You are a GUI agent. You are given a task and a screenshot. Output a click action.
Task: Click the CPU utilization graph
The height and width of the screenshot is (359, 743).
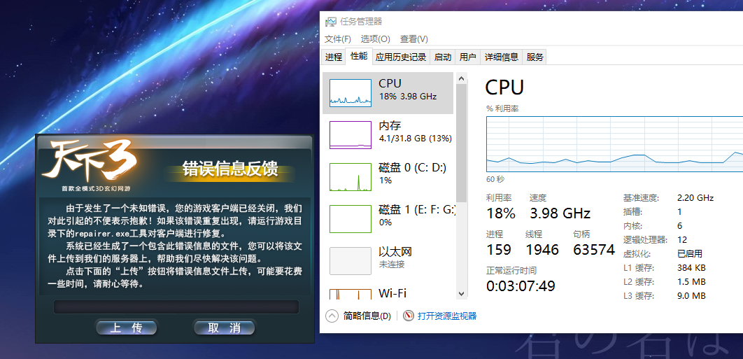tap(614, 143)
